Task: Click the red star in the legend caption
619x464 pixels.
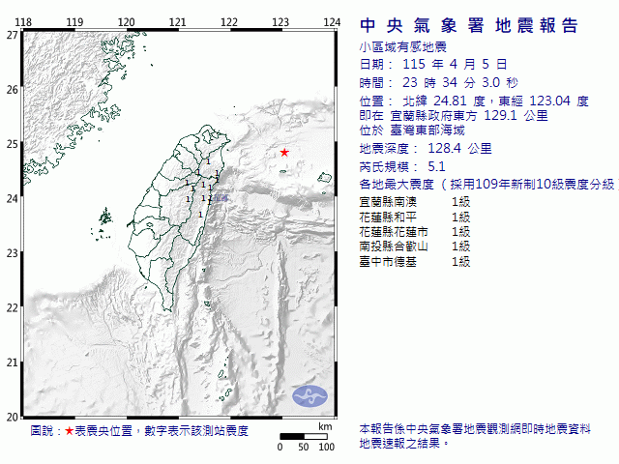Action: pyautogui.click(x=70, y=431)
